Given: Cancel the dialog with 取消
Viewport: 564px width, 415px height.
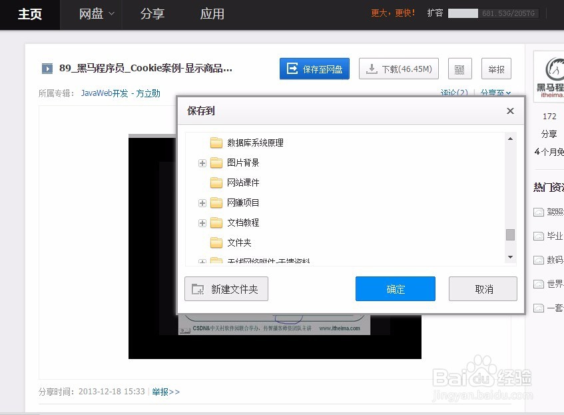Looking at the screenshot, I should 483,288.
